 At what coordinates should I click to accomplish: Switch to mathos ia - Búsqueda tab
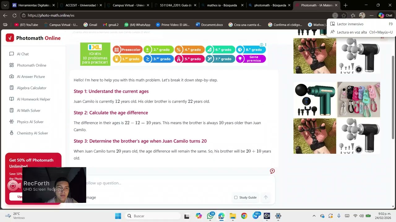(223, 5)
